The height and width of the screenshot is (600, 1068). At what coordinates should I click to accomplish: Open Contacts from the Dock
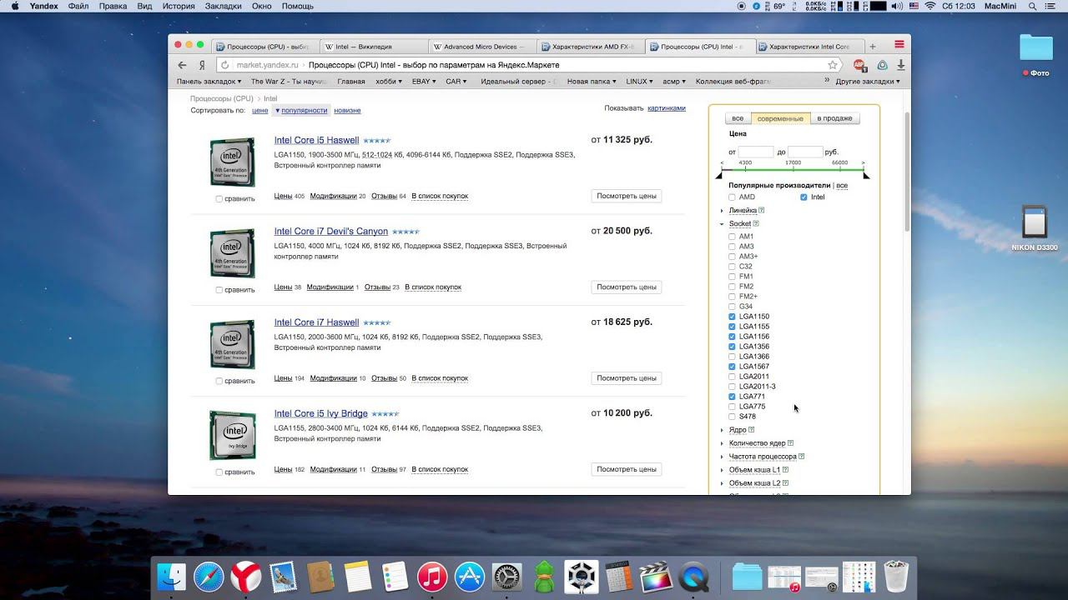pyautogui.click(x=320, y=577)
